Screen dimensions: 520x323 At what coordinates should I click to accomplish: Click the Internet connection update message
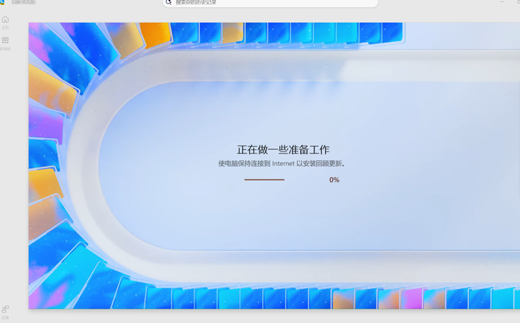(282, 164)
